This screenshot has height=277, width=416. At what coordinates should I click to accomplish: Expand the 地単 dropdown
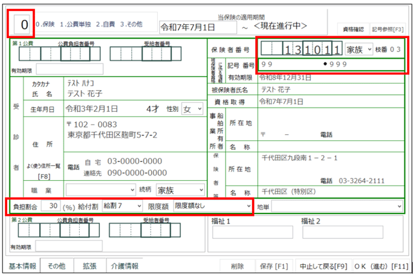(x=337, y=207)
